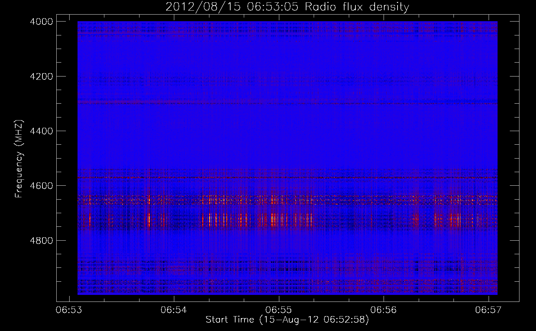Click the 06:55 time axis label
The height and width of the screenshot is (331, 536).
279,310
